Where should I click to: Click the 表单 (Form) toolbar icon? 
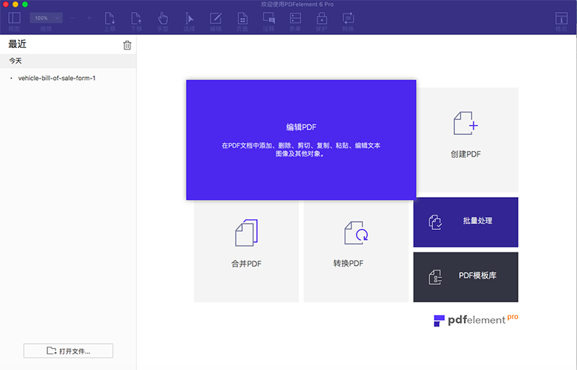tap(295, 19)
